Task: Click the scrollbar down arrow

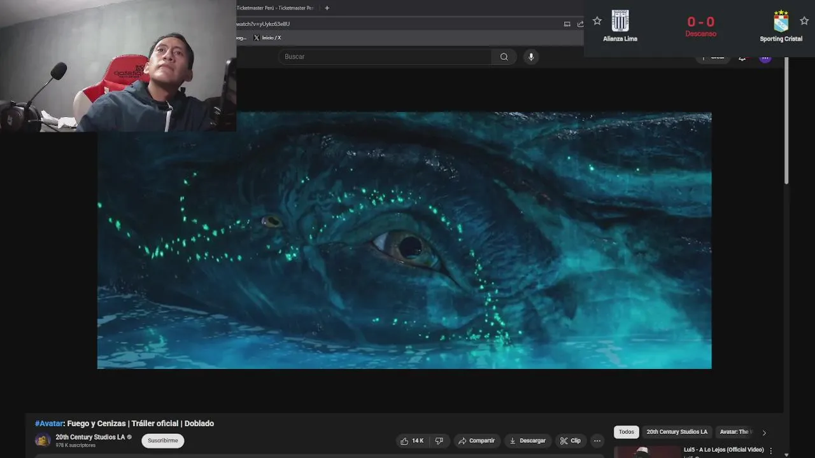Action: 786,454
